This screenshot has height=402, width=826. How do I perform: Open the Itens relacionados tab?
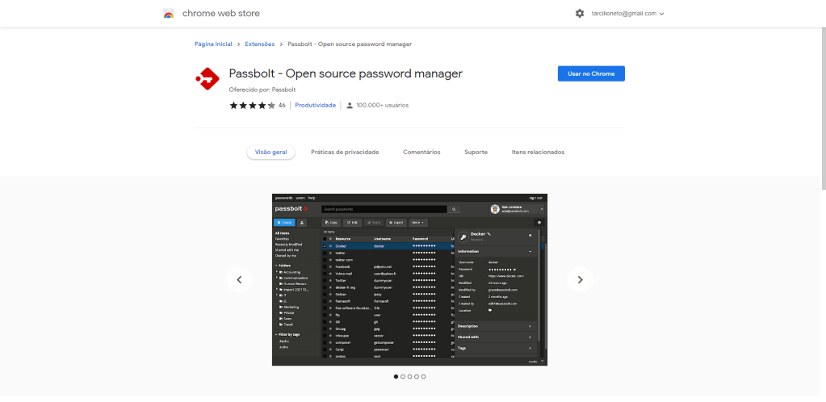pyautogui.click(x=538, y=152)
